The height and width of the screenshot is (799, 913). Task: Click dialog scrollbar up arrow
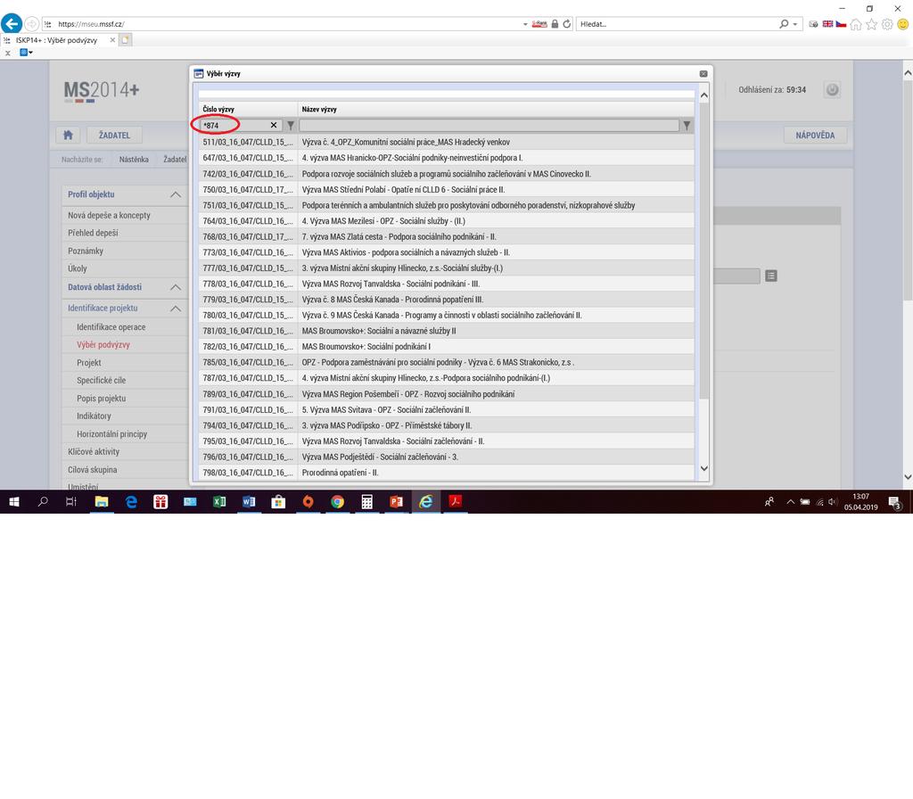click(704, 95)
